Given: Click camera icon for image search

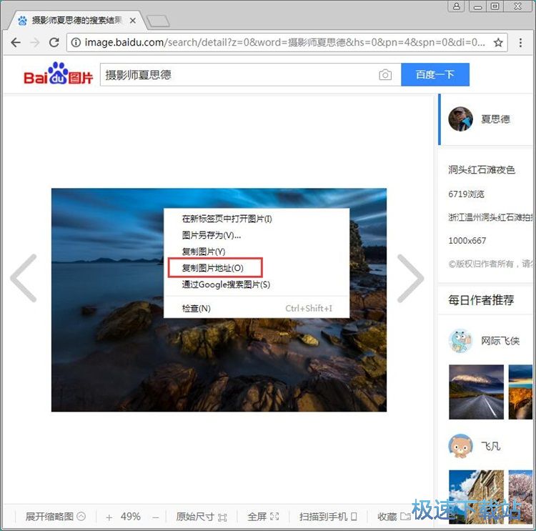Looking at the screenshot, I should (385, 74).
